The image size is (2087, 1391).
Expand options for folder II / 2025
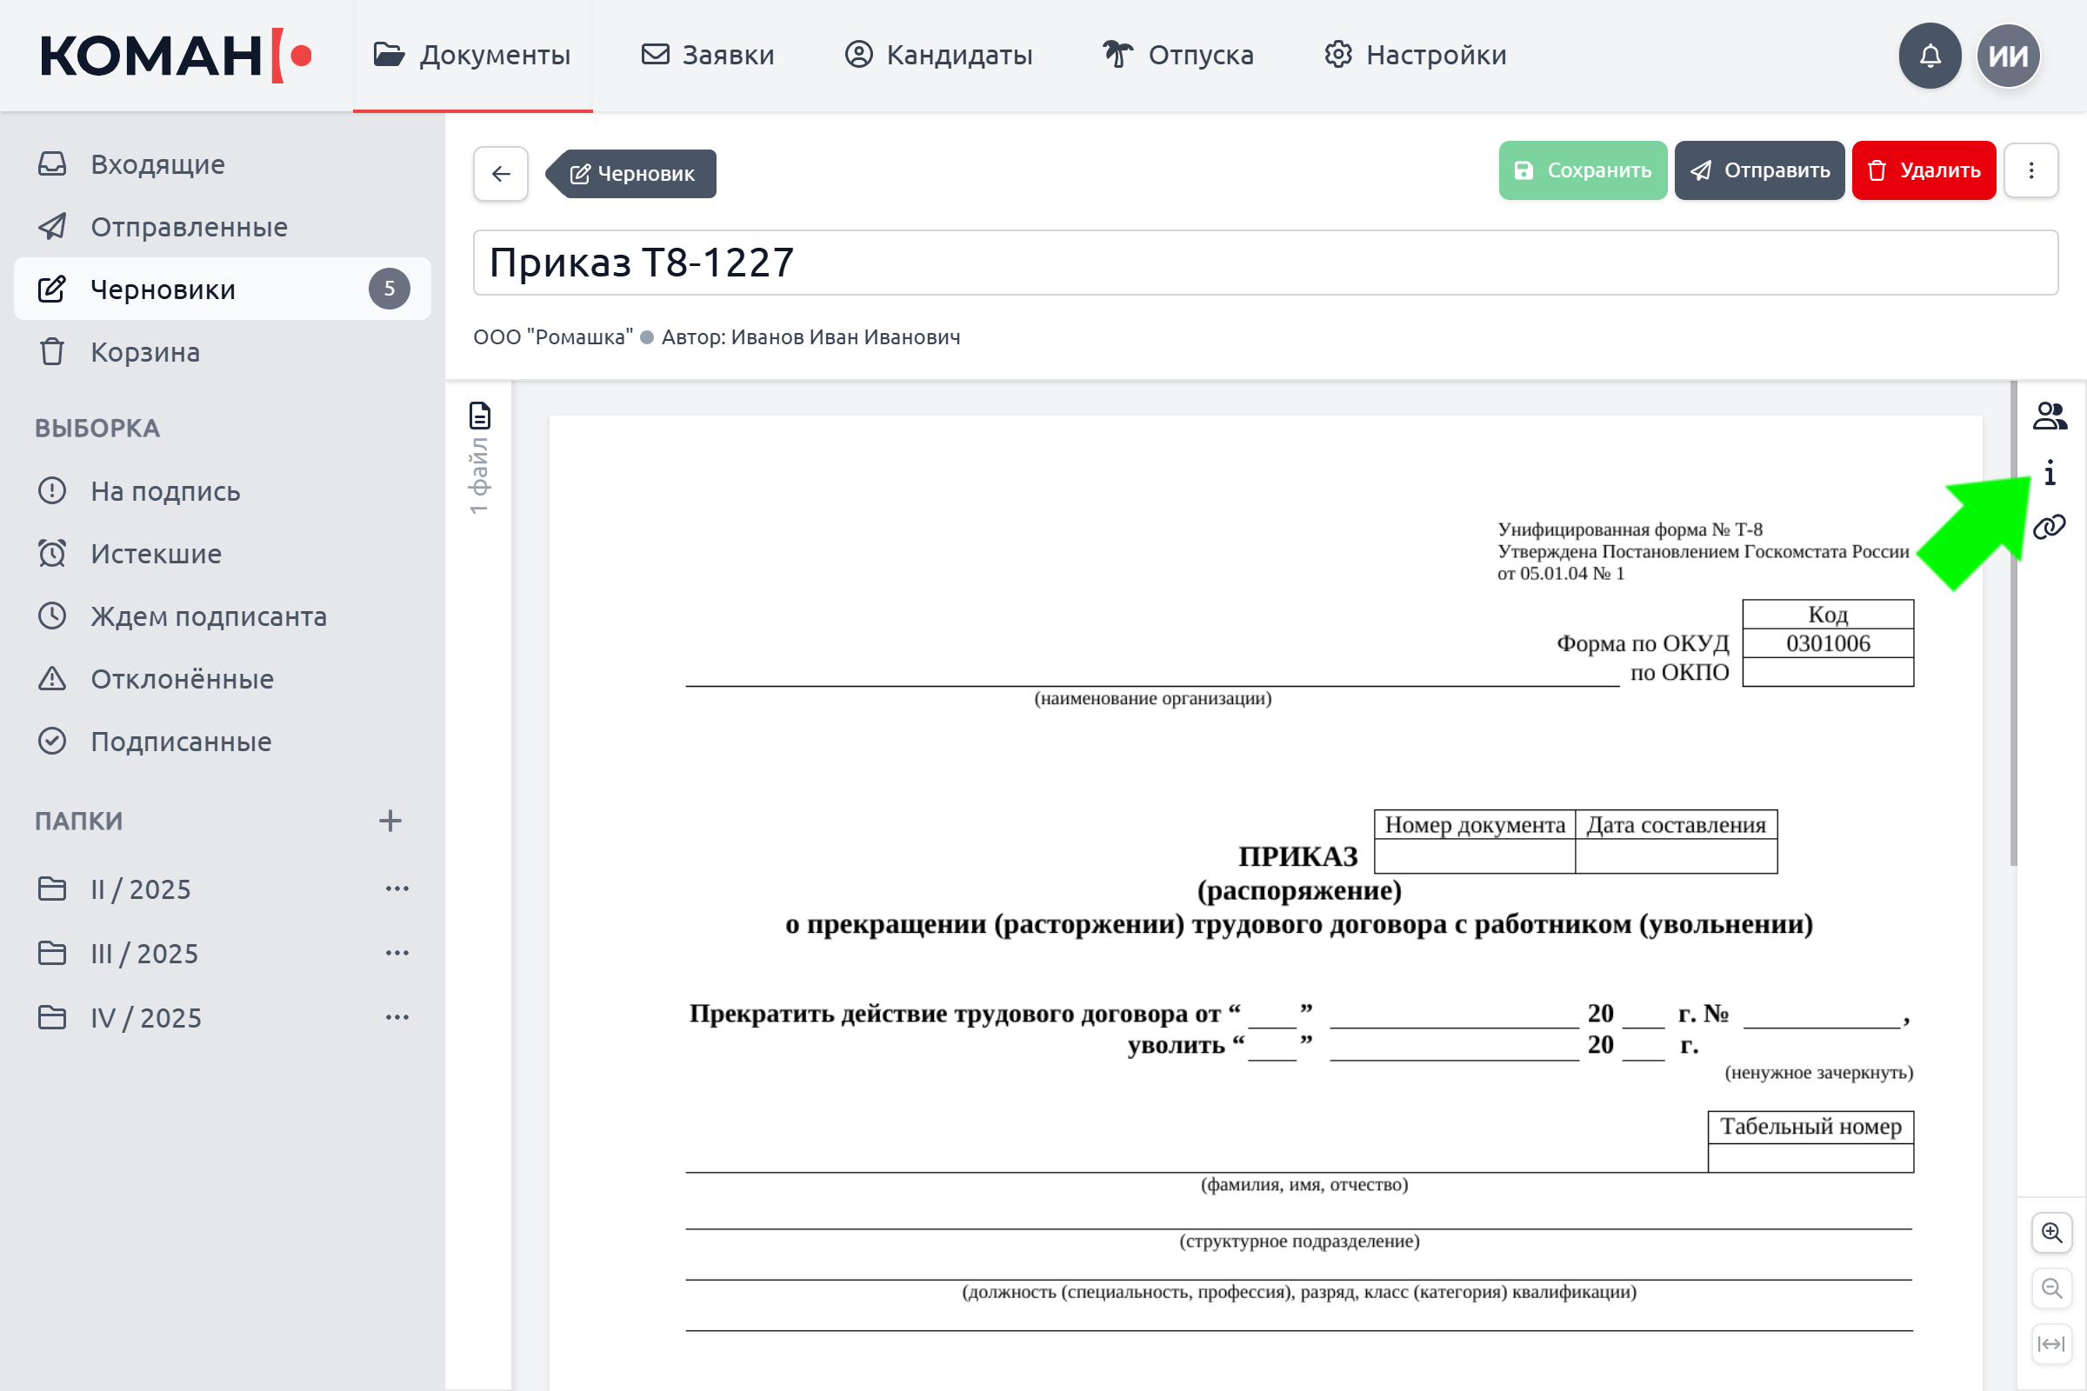[397, 888]
